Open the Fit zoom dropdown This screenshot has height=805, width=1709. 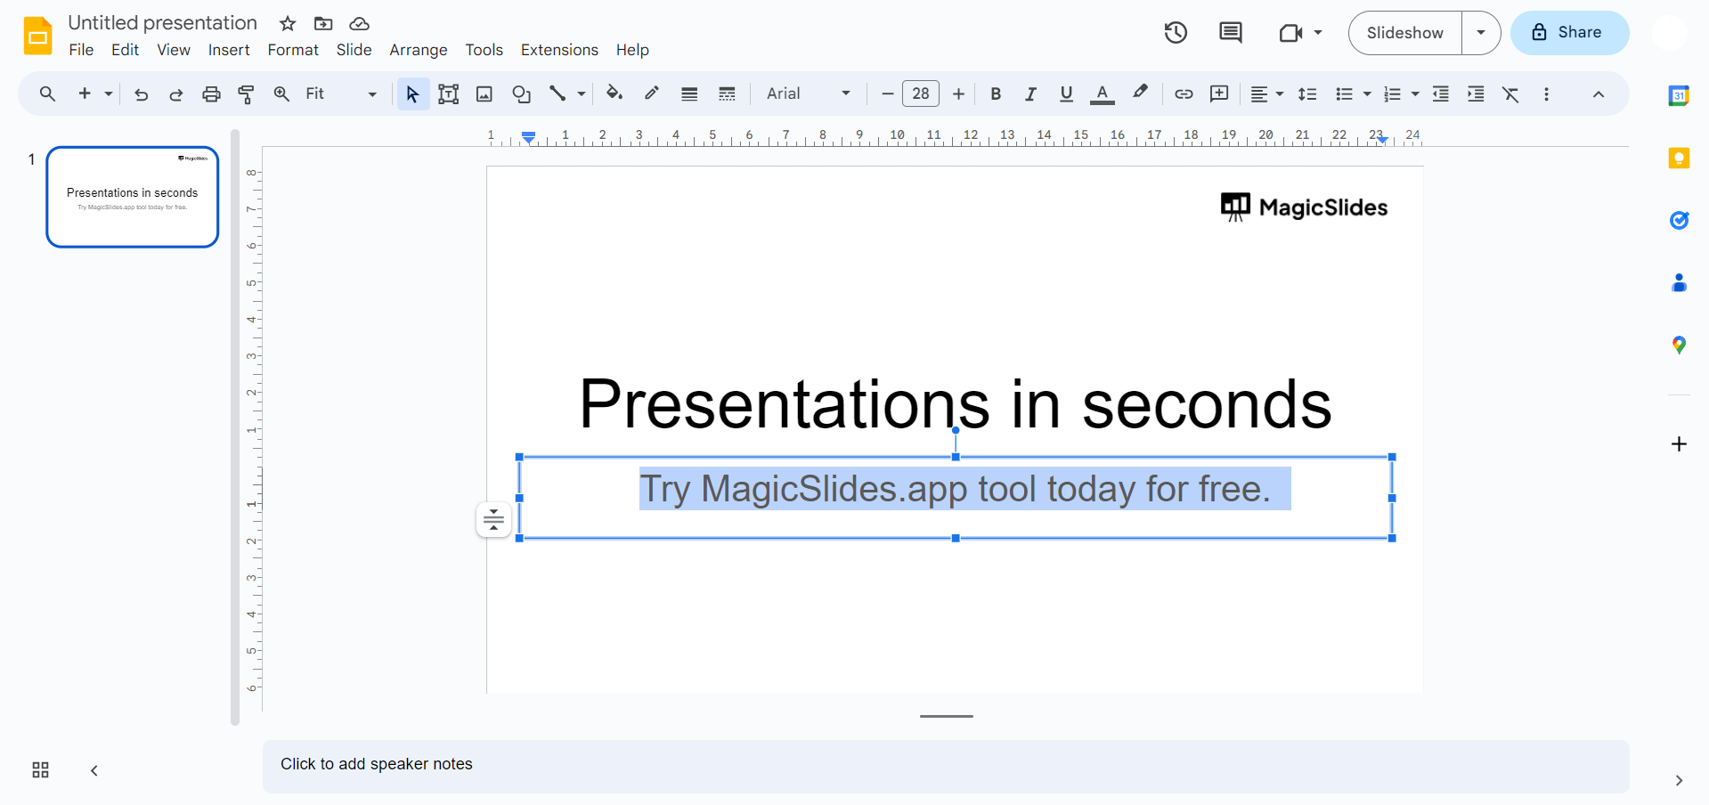click(341, 94)
